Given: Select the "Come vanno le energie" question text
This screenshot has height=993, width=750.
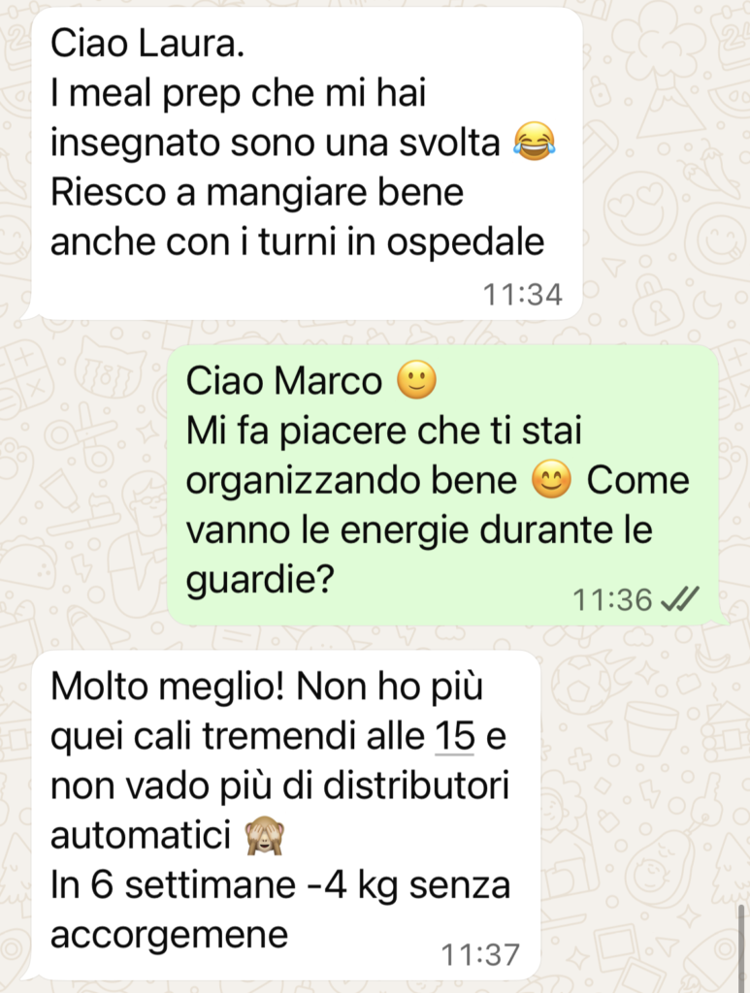Looking at the screenshot, I should click(x=437, y=529).
